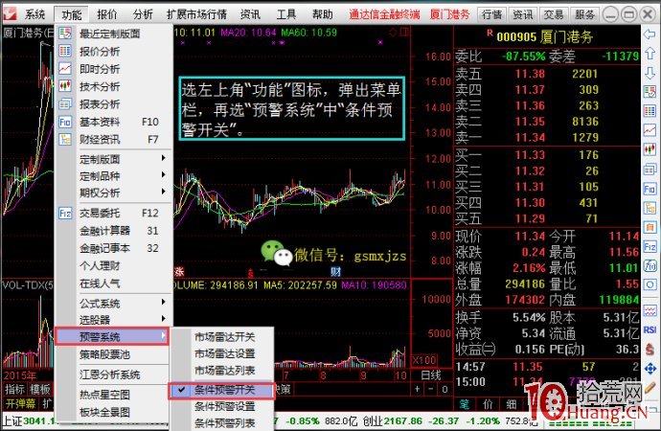Click the 资讯 button at top right
Image resolution: width=661 pixels, height=431 pixels.
[x=523, y=14]
